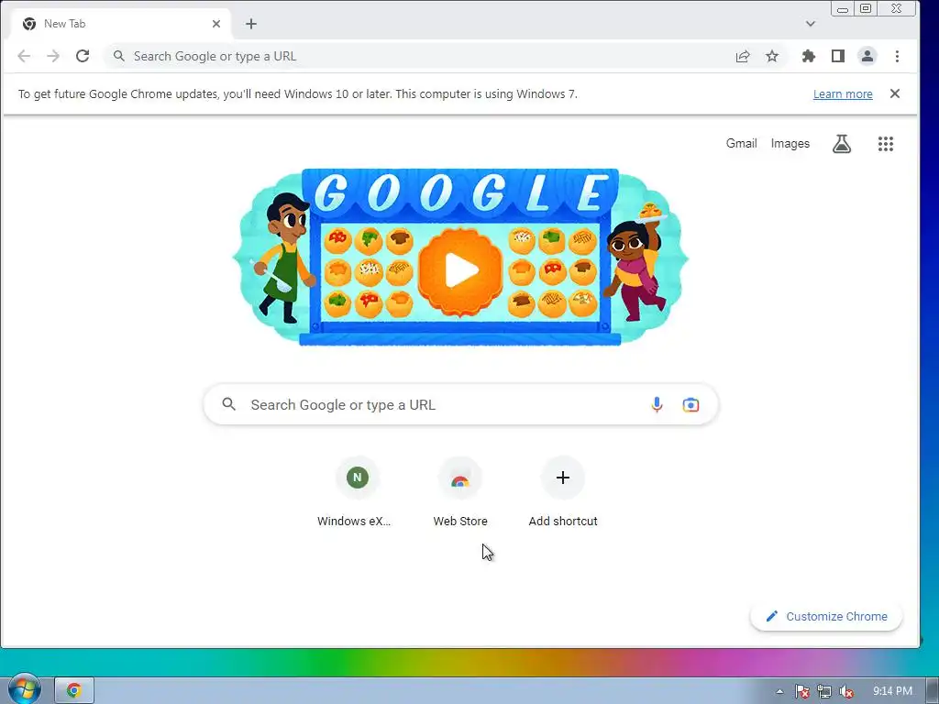Search by image with the camera icon
This screenshot has width=939, height=704.
click(x=690, y=405)
